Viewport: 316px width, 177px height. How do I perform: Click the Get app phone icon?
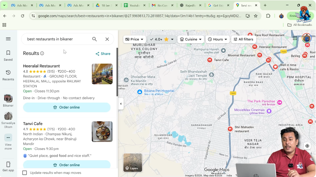coord(8,164)
